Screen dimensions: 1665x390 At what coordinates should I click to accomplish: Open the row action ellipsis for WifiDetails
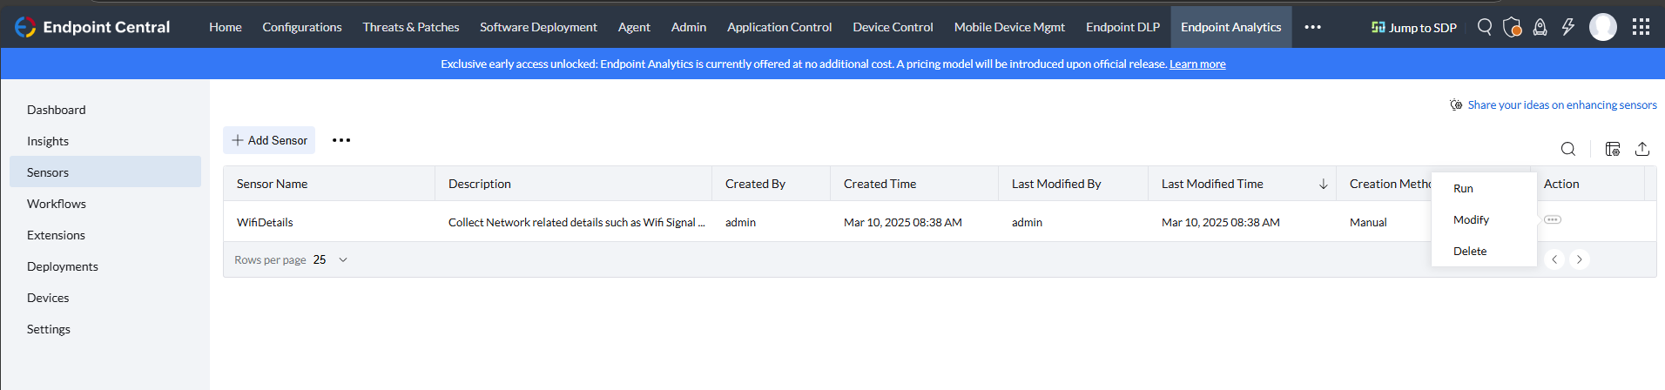click(1553, 219)
